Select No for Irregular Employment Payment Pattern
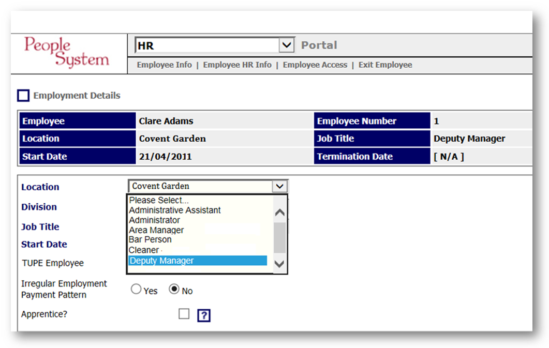 174,290
